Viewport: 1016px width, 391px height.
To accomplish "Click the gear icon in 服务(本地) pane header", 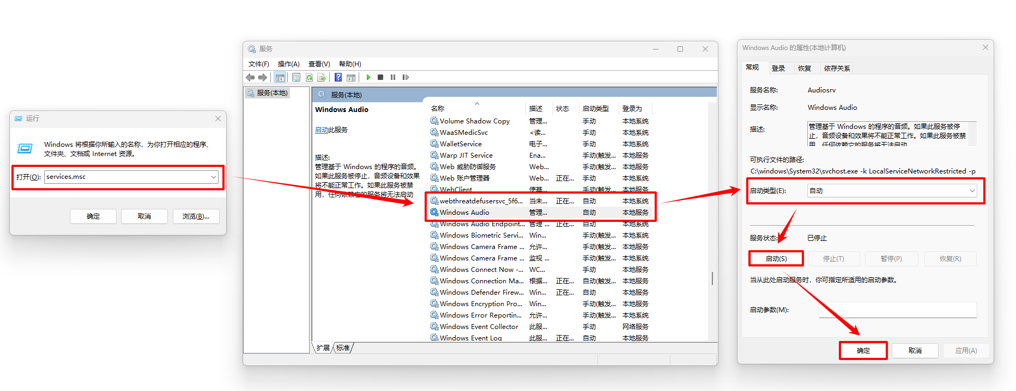I will pos(322,95).
